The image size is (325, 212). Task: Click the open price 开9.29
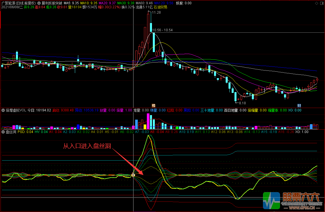[29, 7]
